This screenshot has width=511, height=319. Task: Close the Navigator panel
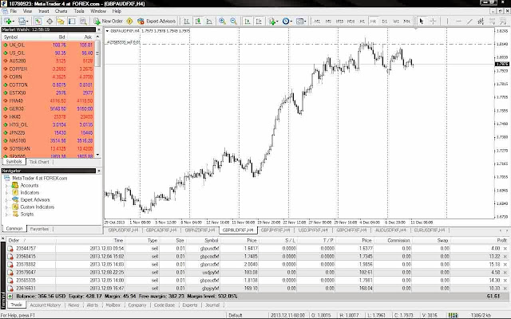click(x=99, y=171)
